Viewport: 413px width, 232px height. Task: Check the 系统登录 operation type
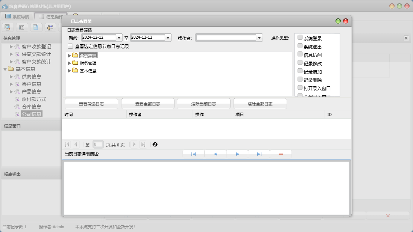pyautogui.click(x=300, y=38)
